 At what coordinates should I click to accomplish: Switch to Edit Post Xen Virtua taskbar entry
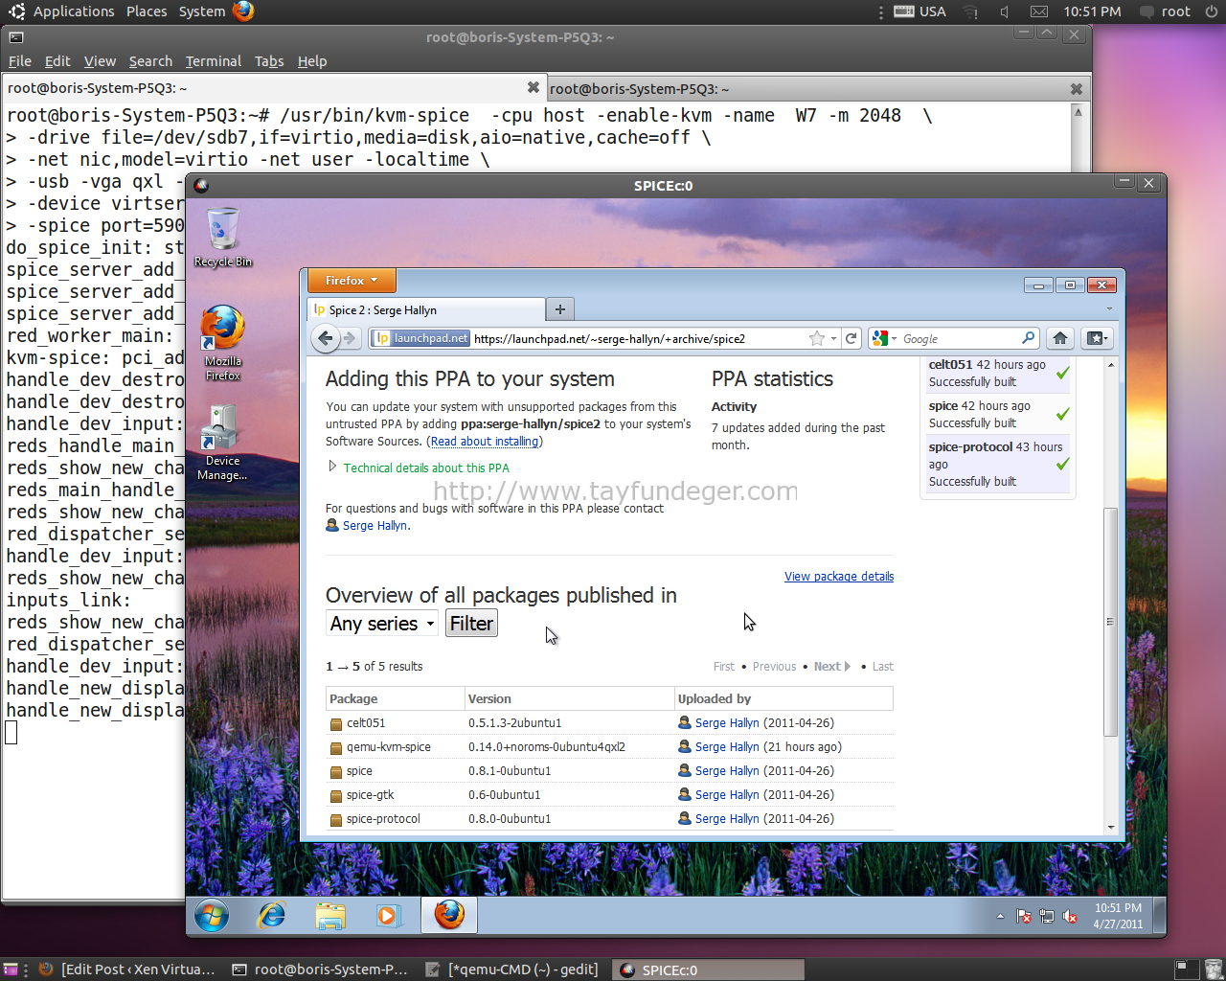(127, 970)
